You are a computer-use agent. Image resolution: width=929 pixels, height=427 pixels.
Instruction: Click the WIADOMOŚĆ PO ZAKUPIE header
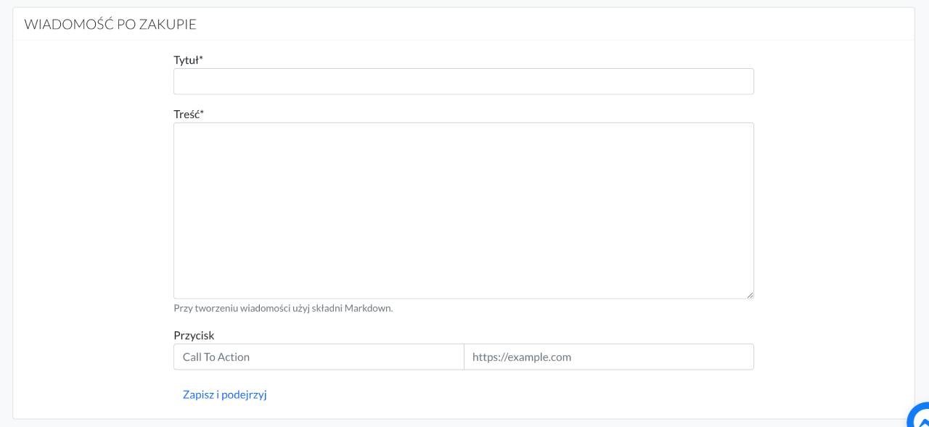point(110,24)
